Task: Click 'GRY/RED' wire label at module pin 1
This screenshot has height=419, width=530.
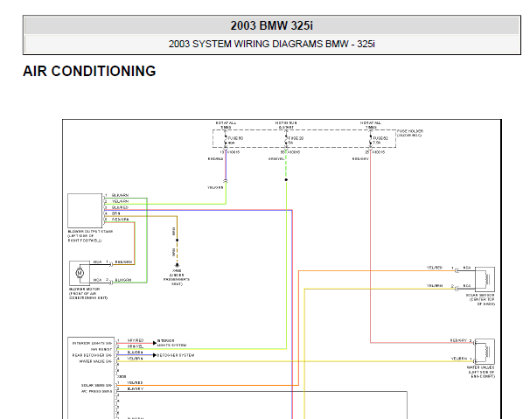Action: (136, 340)
